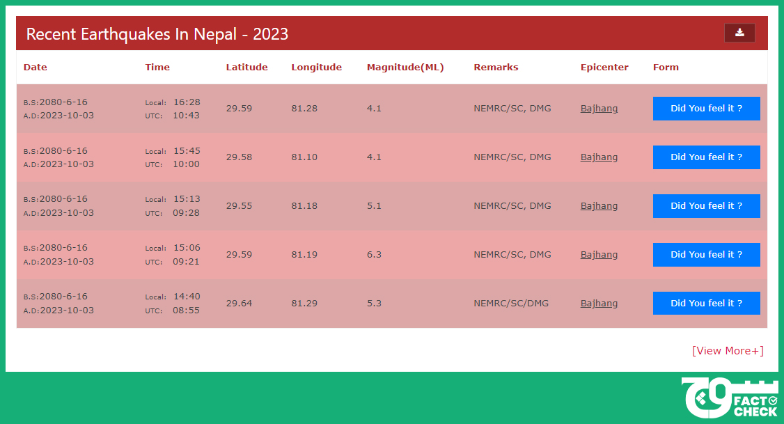The image size is (784, 424).
Task: Click the download icon in the header
Action: tap(739, 33)
